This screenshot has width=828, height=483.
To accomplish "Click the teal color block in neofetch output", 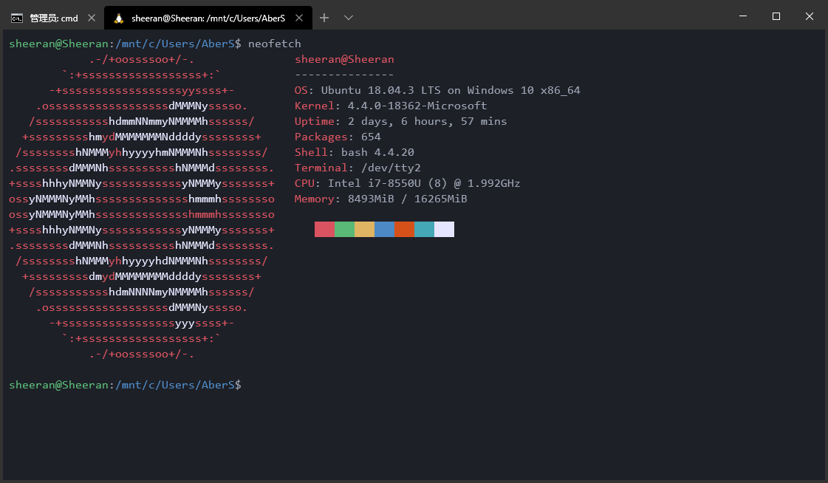I will click(x=424, y=230).
